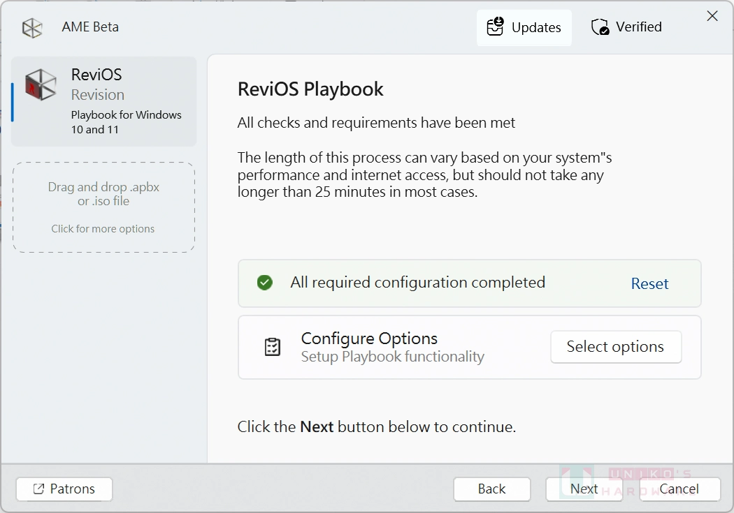Select the Verified menu item
This screenshot has height=513, width=734.
pyautogui.click(x=626, y=27)
